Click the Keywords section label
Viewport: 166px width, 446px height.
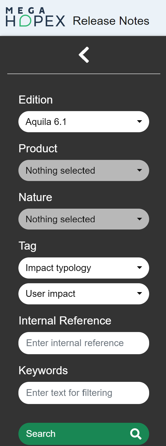43,370
